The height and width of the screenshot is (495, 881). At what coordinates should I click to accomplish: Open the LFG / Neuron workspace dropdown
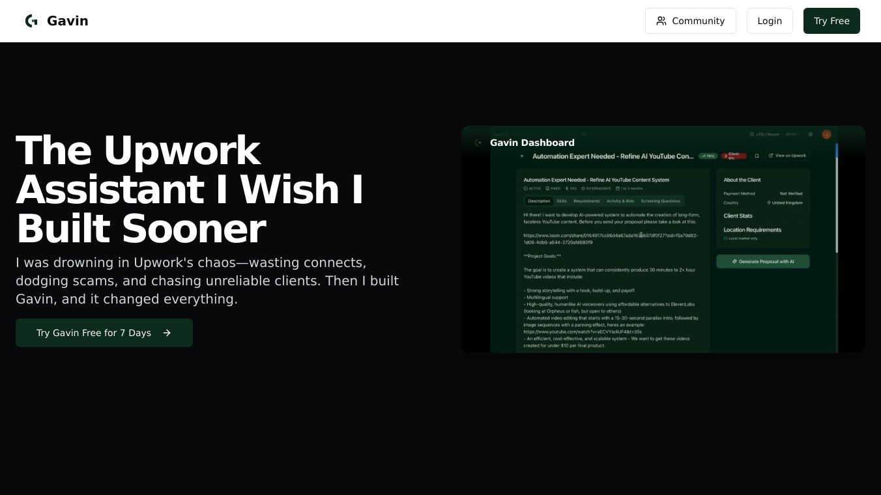[x=774, y=134]
